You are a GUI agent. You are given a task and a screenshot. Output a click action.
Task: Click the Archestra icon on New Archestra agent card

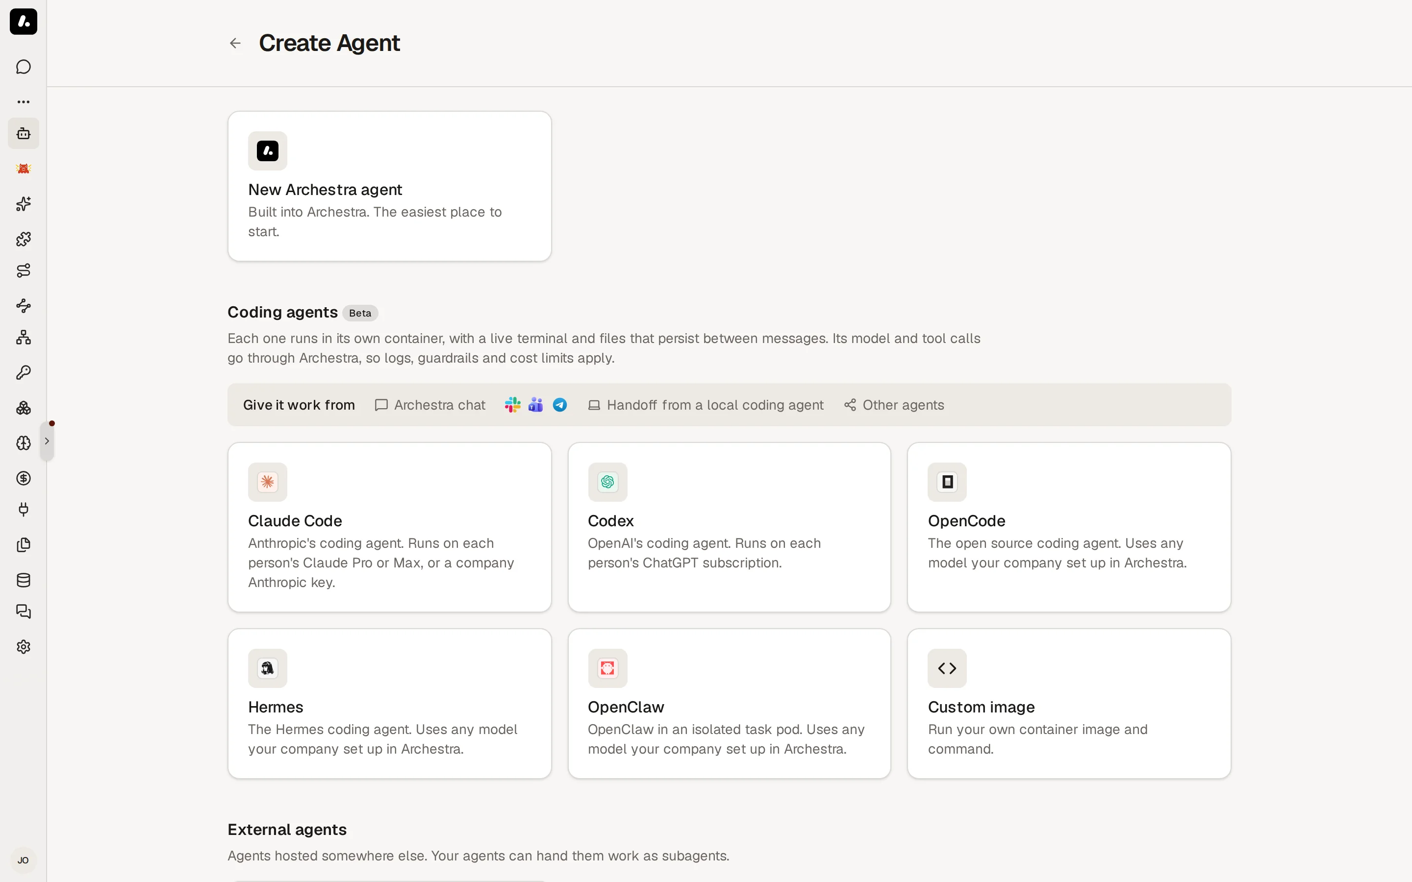[268, 151]
